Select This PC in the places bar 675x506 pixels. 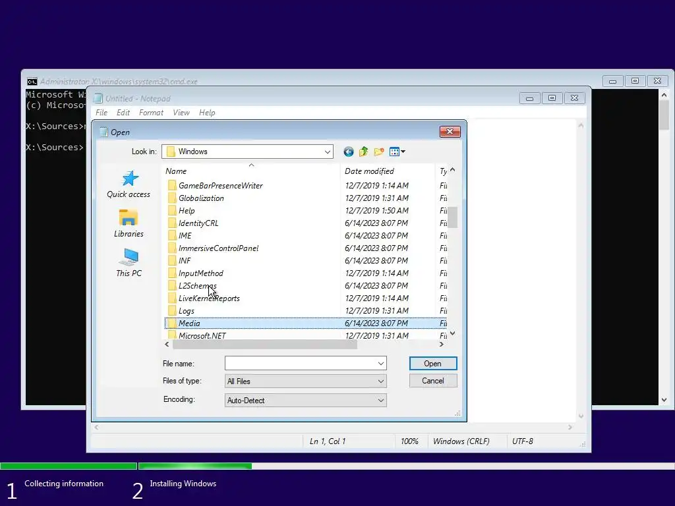pos(129,262)
